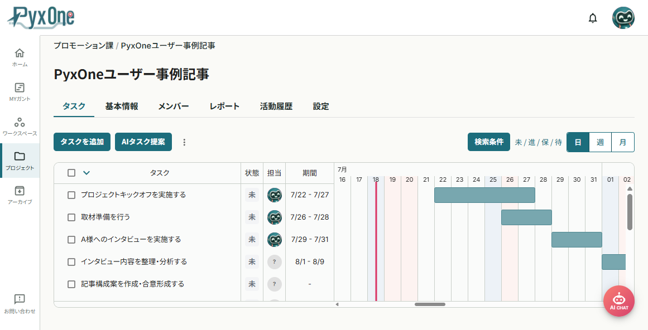648x330 pixels.
Task: Open status 未 dropdown for A様へのインタビューを実施する
Action: 252,240
